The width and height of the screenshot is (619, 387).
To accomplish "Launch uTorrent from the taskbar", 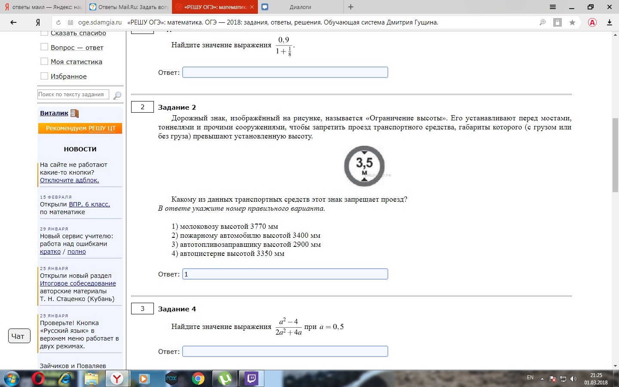I will (224, 379).
